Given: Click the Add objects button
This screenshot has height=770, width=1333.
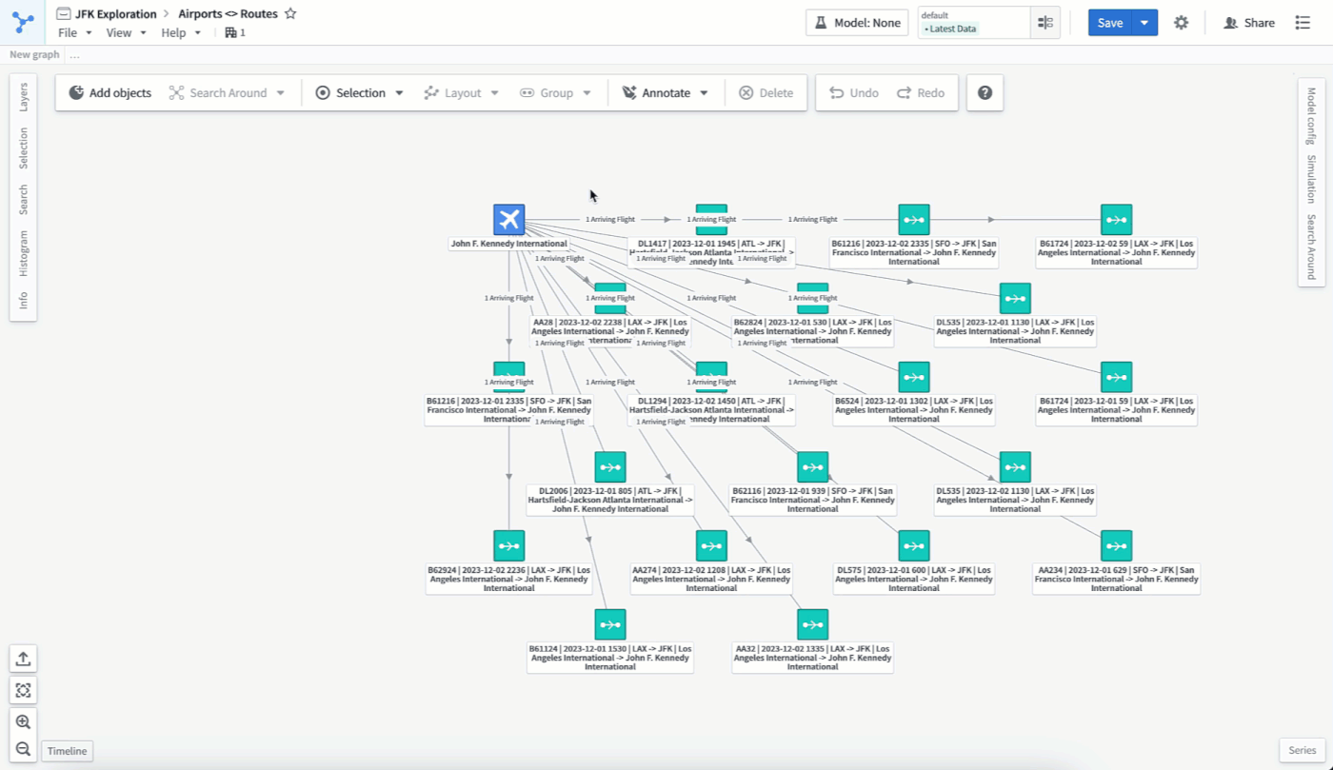Looking at the screenshot, I should (110, 93).
